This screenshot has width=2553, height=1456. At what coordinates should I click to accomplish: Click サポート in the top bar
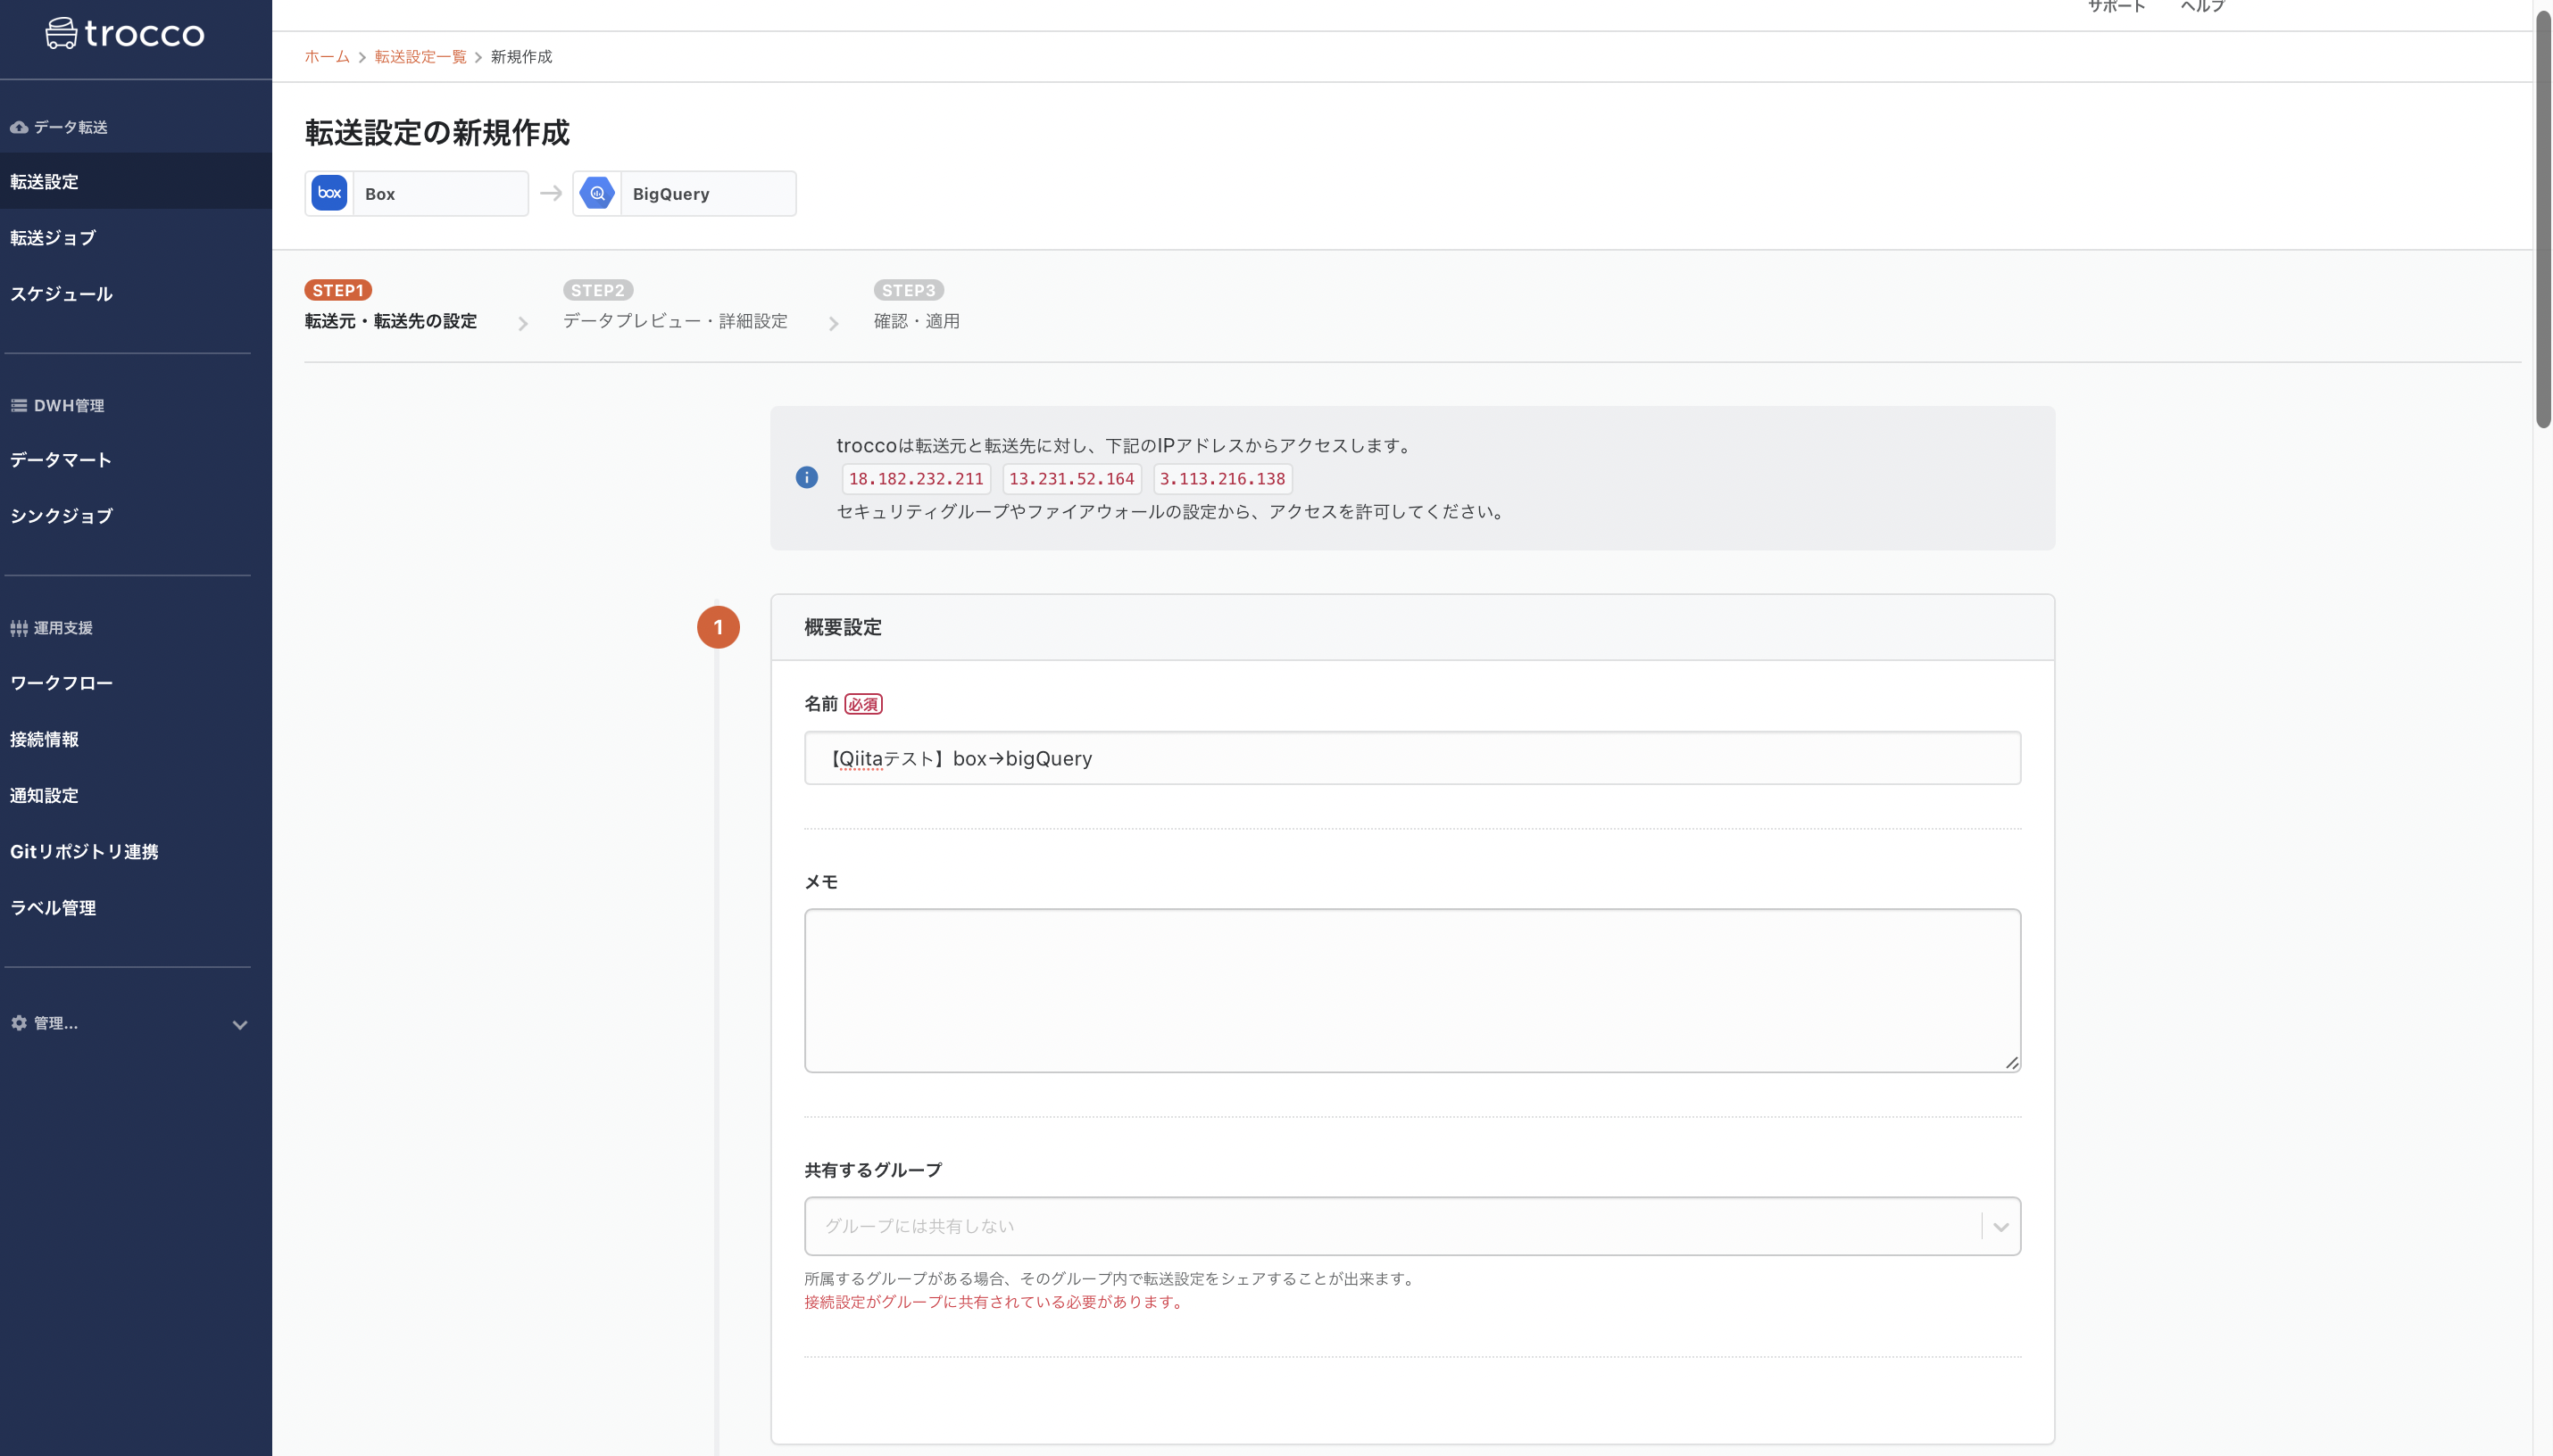2116,7
